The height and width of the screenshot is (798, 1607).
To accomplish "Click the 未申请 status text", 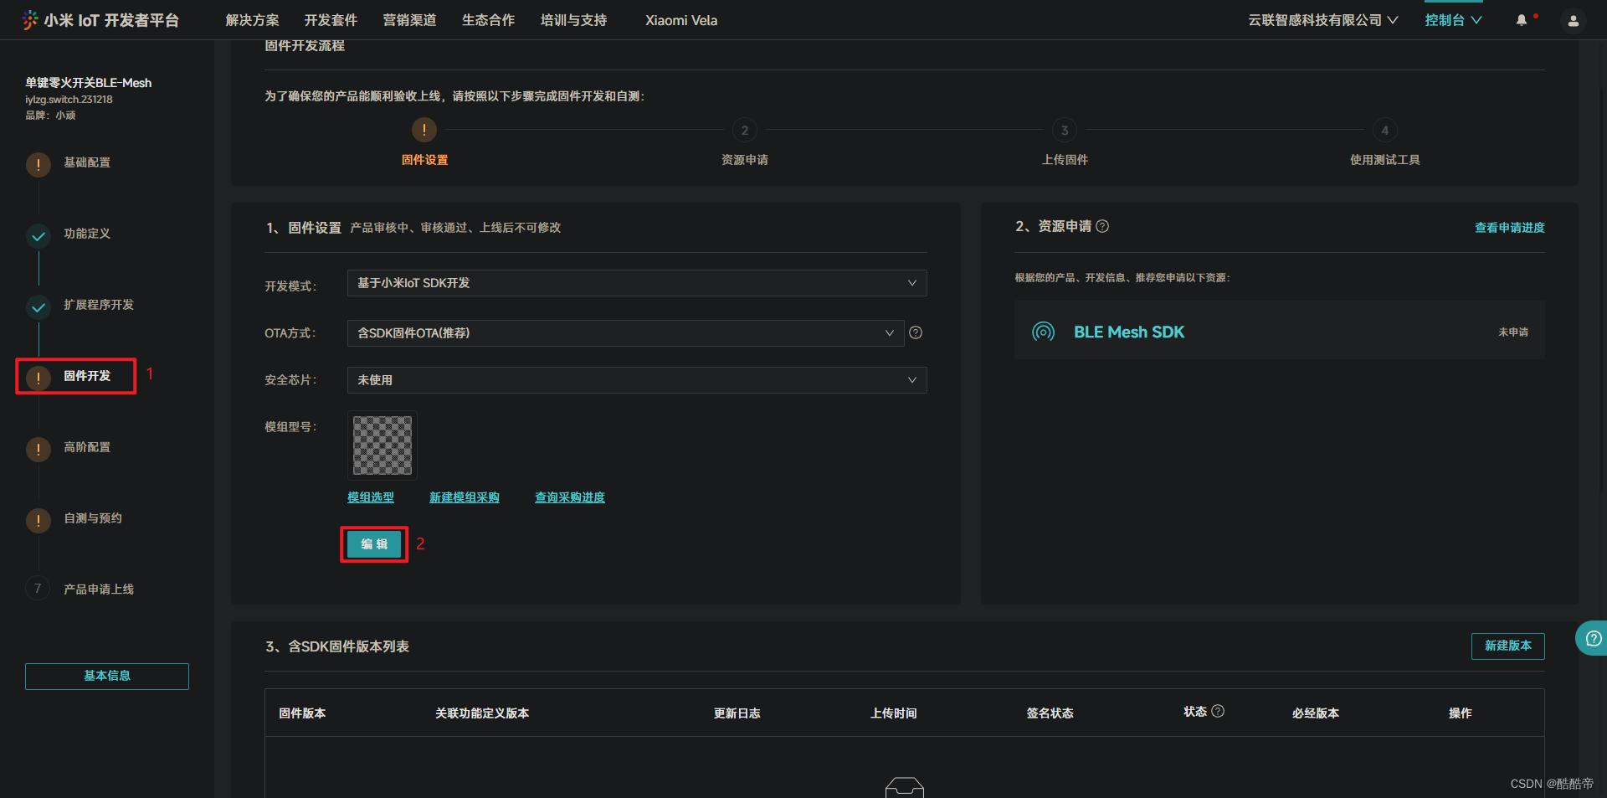I will pyautogui.click(x=1513, y=332).
